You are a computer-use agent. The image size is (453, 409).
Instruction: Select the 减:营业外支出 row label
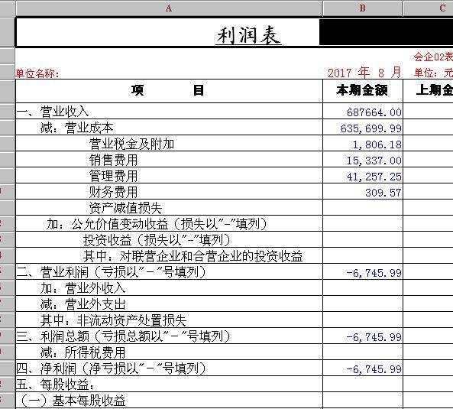point(83,304)
